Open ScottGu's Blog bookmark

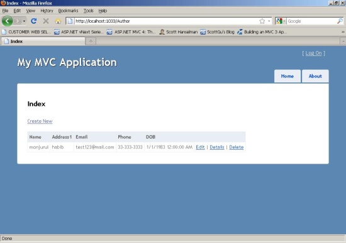point(217,32)
